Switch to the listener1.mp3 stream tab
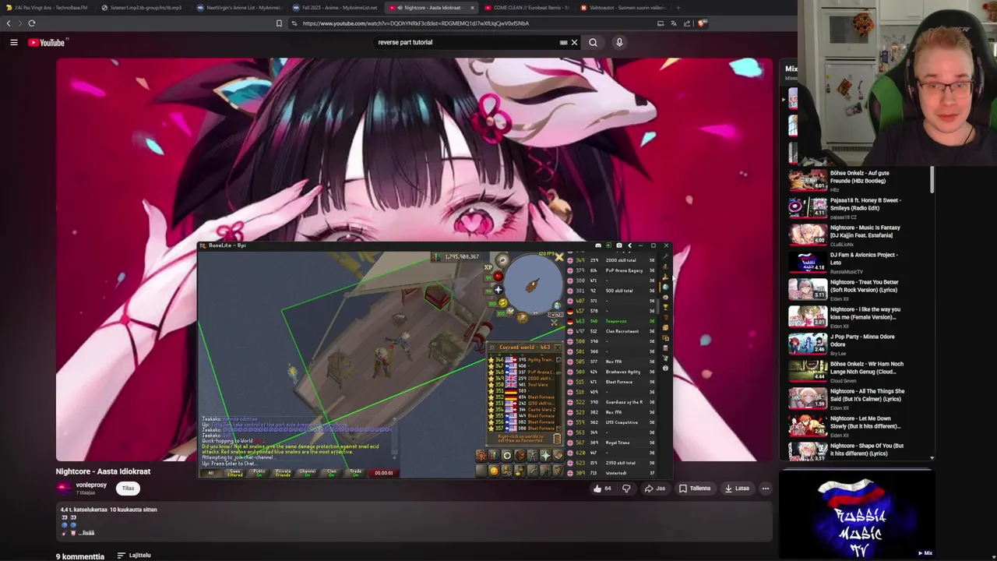The image size is (997, 561). point(143,8)
